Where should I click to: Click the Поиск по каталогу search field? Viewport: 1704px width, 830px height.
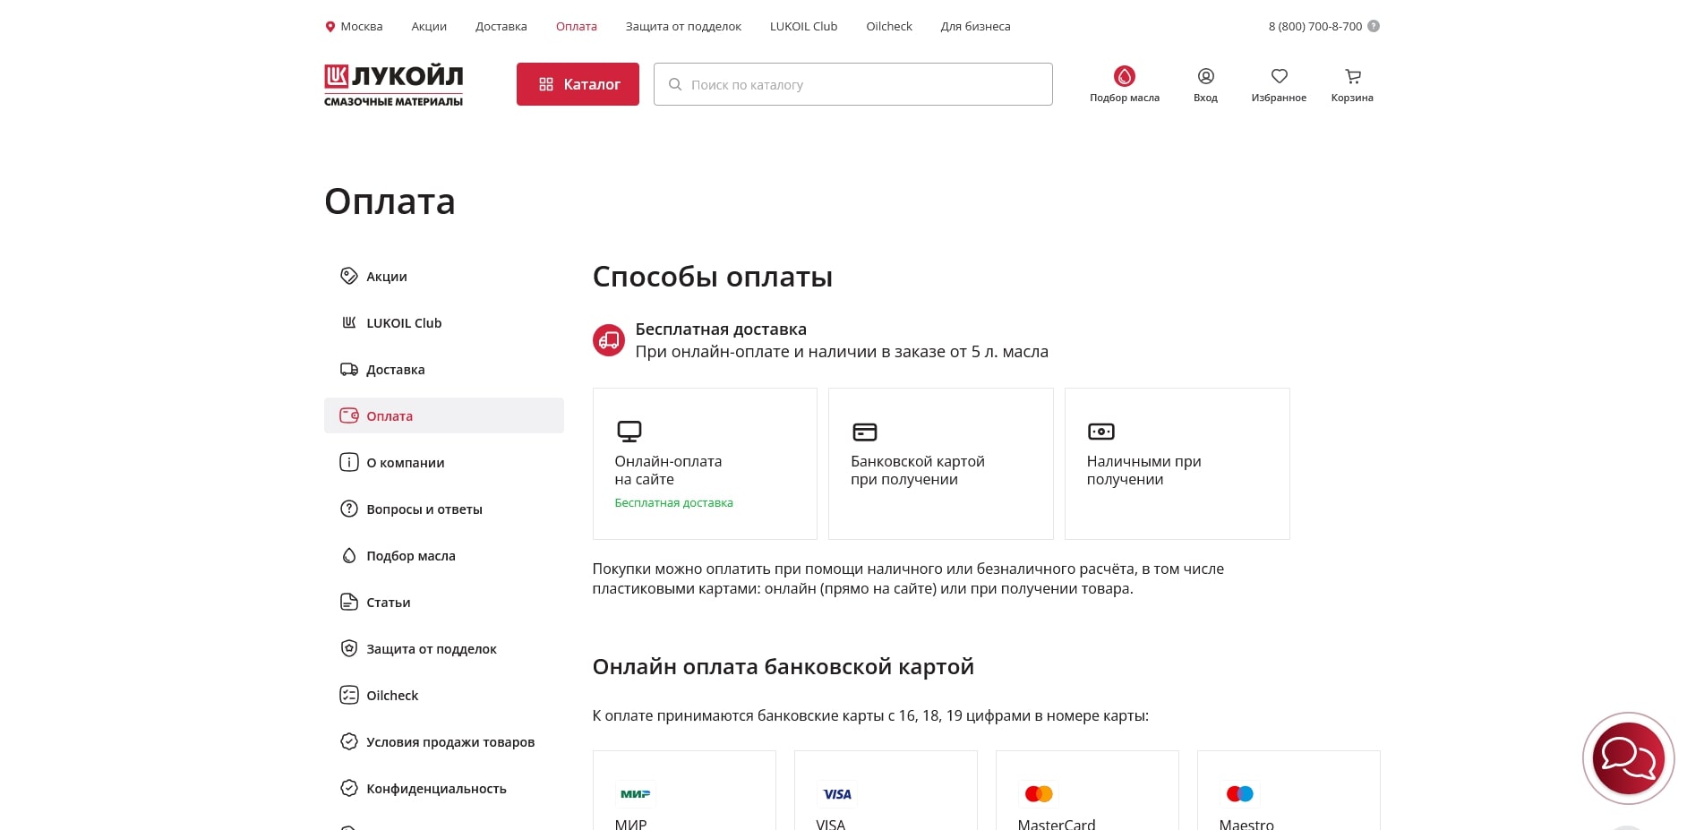(851, 83)
